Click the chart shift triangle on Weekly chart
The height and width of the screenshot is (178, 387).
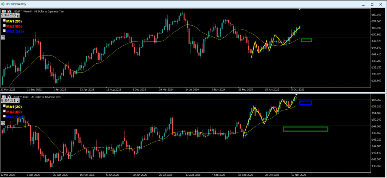coord(300,9)
